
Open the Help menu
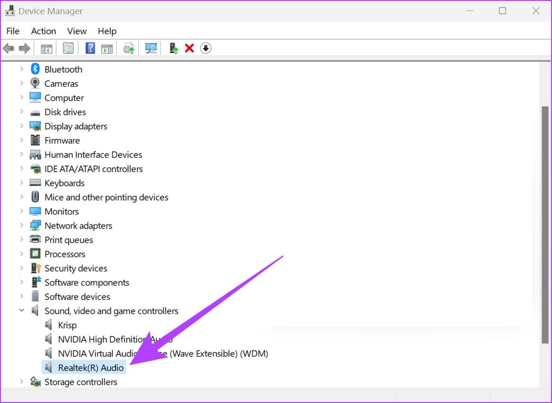107,31
